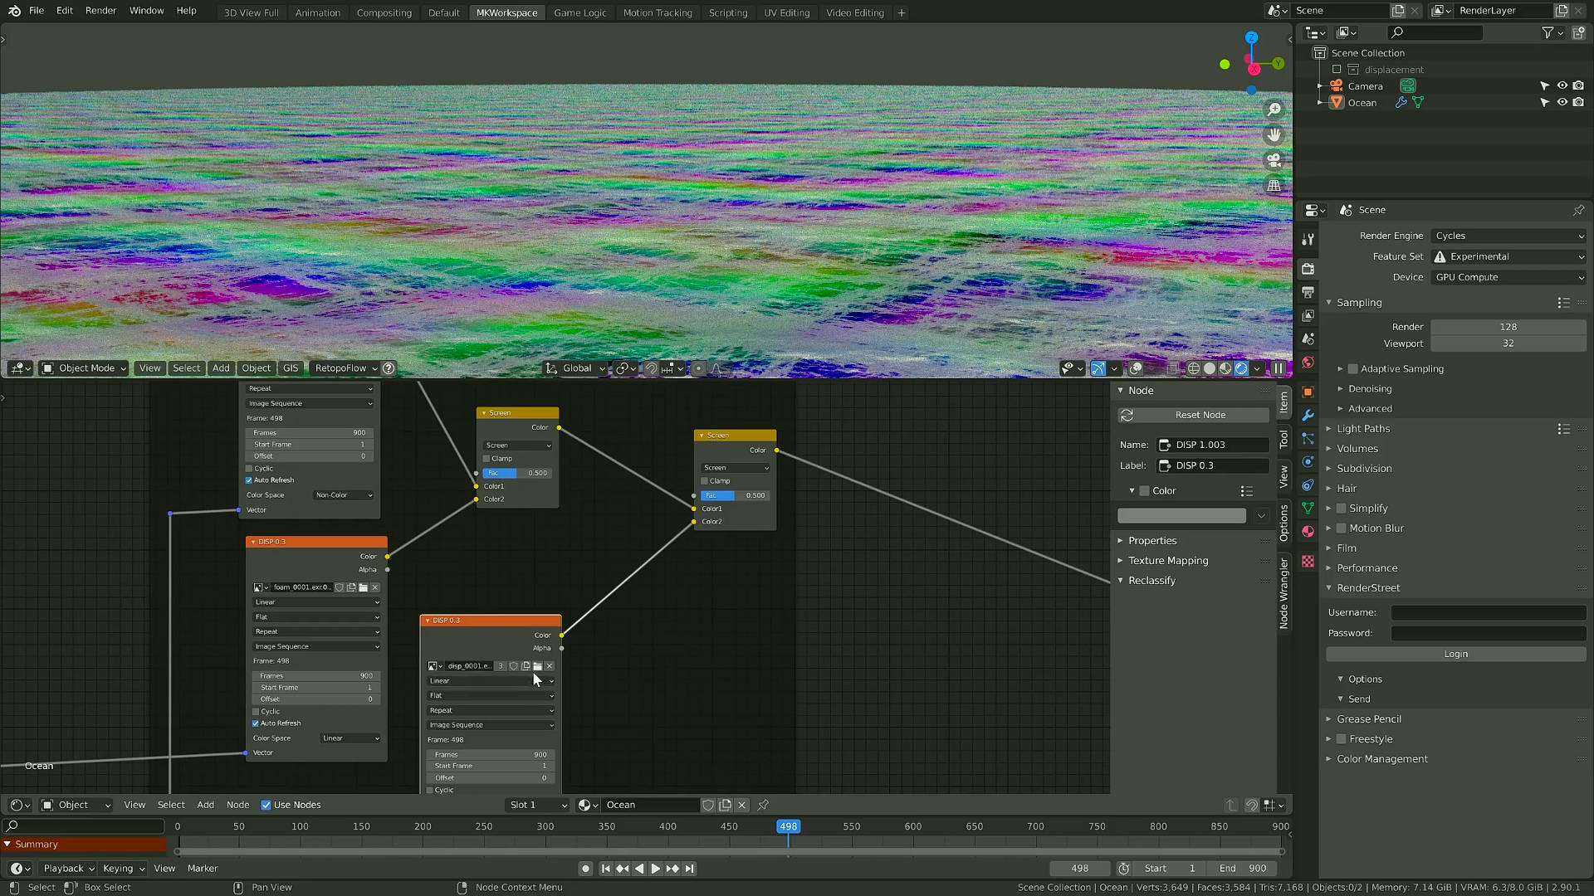Click the pan view hand gizmo

pos(1274,135)
